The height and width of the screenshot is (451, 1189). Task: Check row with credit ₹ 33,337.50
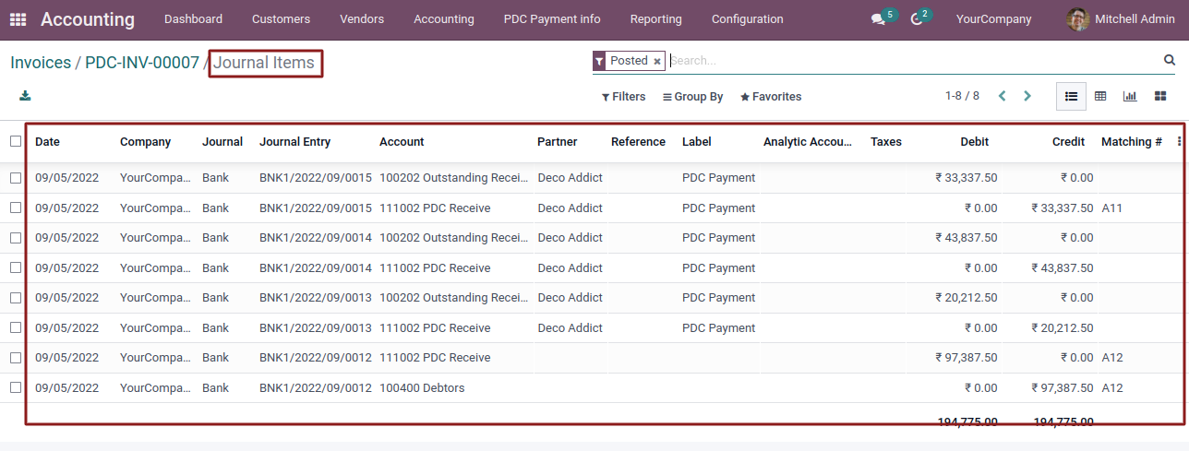coord(16,208)
